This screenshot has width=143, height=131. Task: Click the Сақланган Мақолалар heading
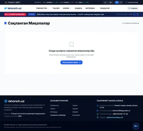click(29, 23)
